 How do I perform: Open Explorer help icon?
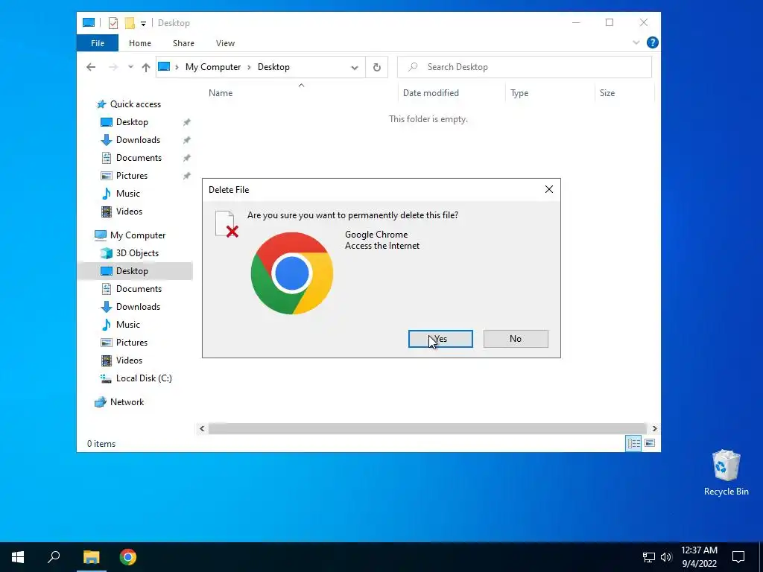[x=653, y=42]
